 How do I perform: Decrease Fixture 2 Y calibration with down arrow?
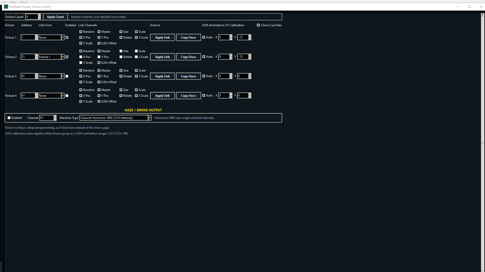coord(250,58)
